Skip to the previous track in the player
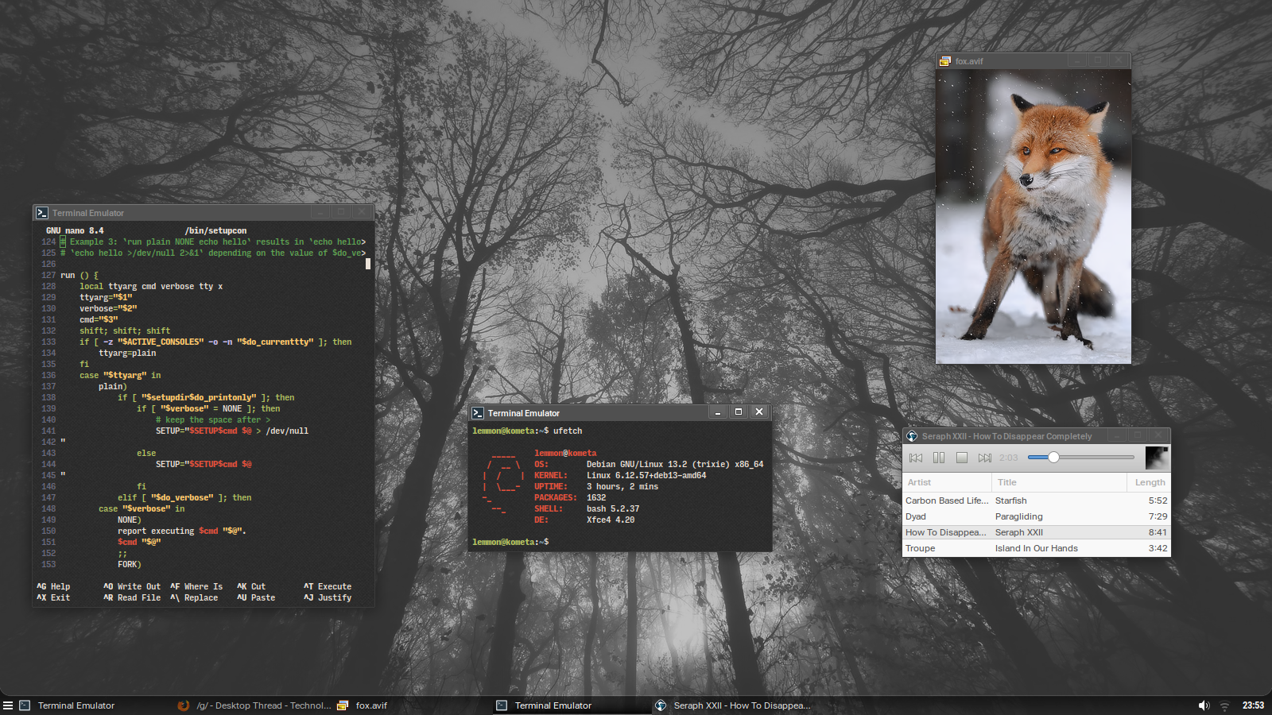 pos(916,458)
